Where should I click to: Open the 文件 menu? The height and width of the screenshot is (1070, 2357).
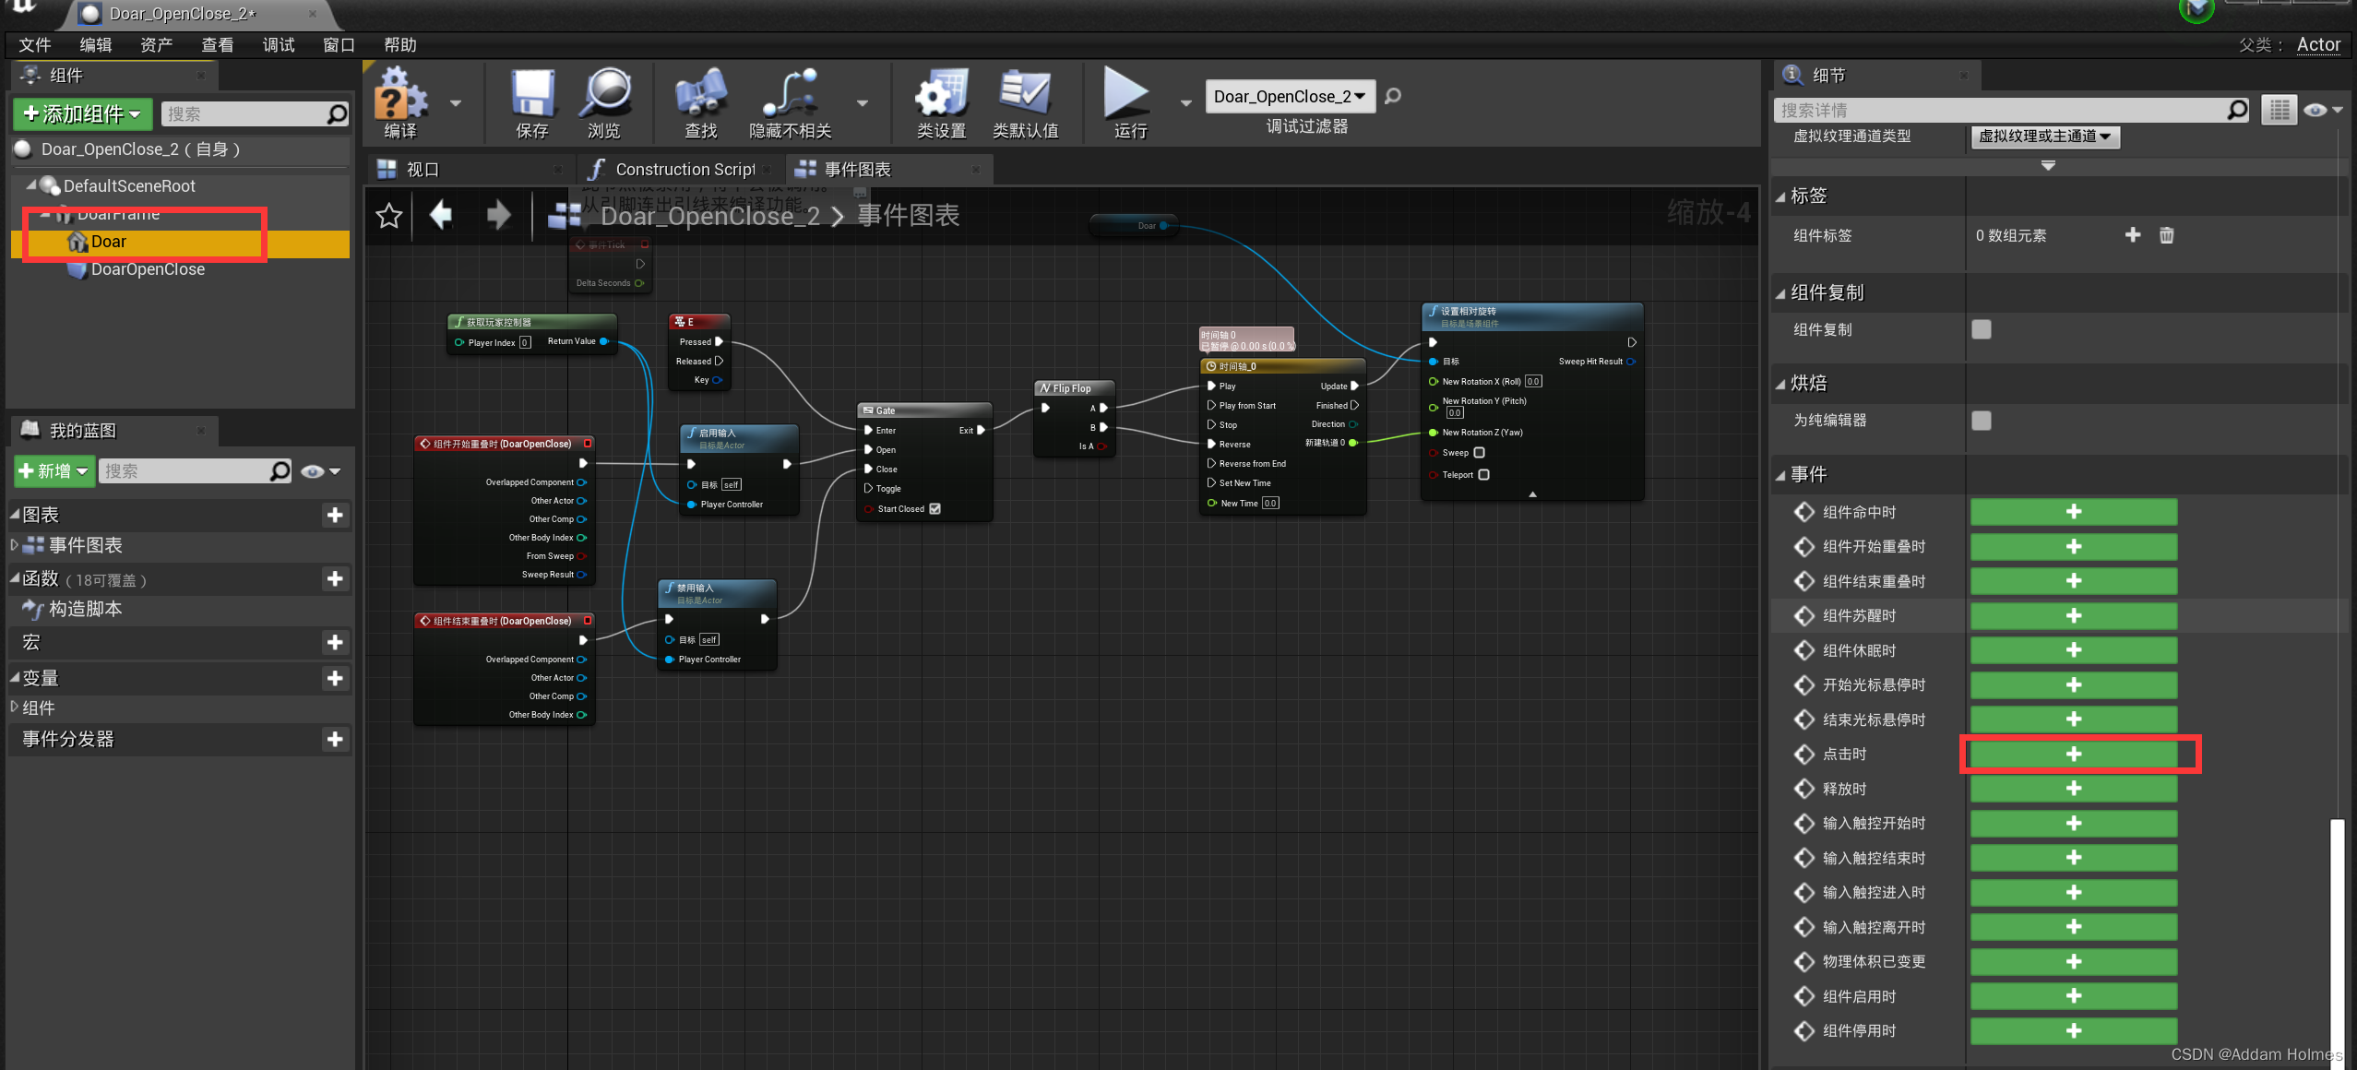coord(35,45)
